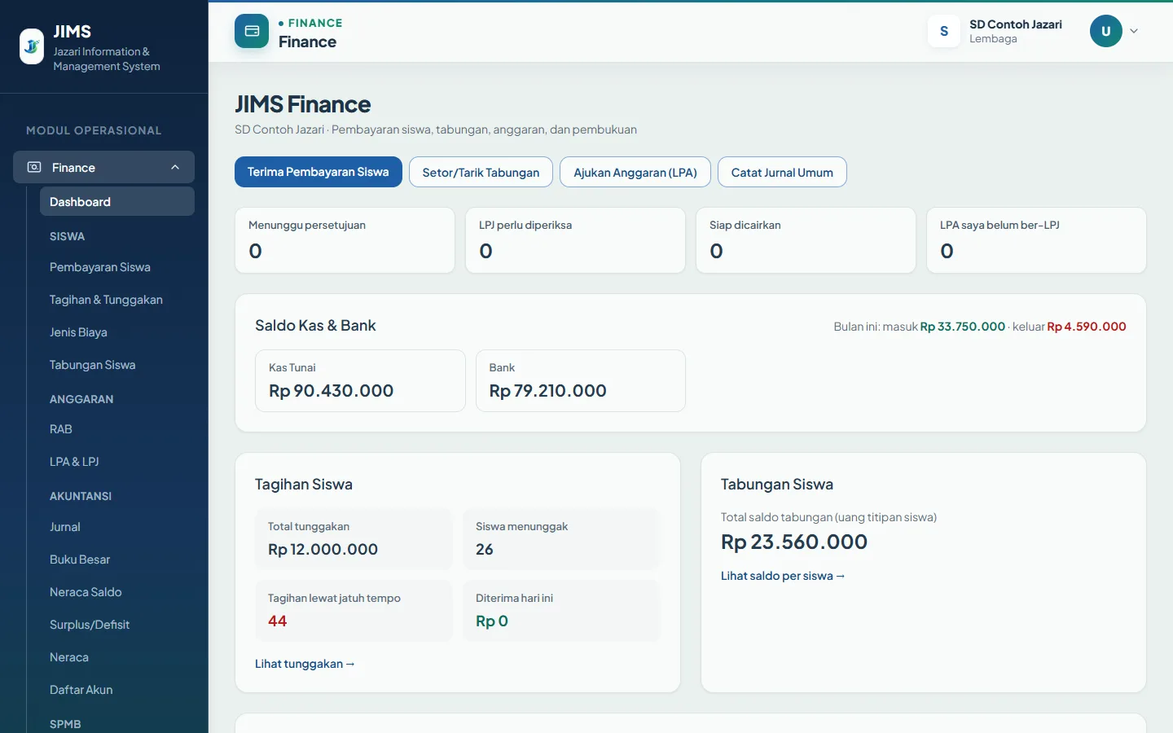Screen dimensions: 1173x733
Task: Open the LPA saya belum ber-LPJ card
Action: click(1036, 240)
